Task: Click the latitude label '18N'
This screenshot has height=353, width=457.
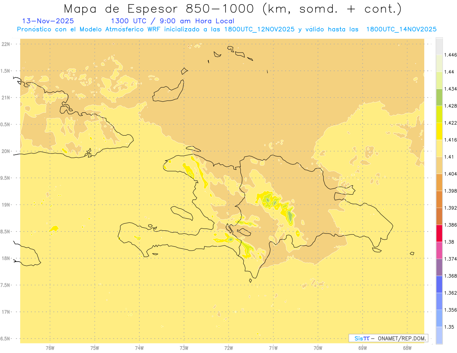Action: (x=6, y=259)
